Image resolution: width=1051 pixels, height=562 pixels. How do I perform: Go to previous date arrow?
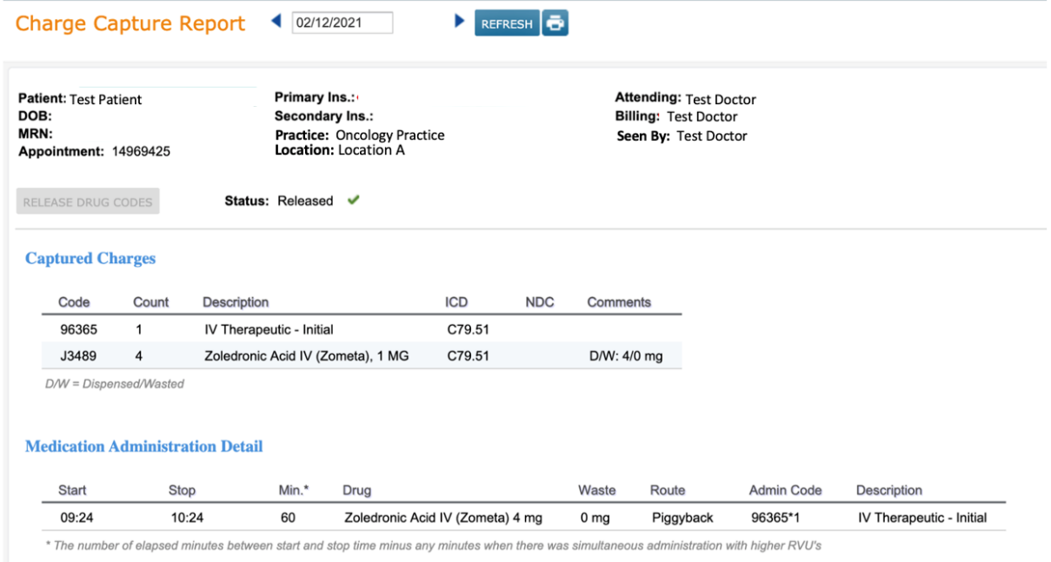276,21
